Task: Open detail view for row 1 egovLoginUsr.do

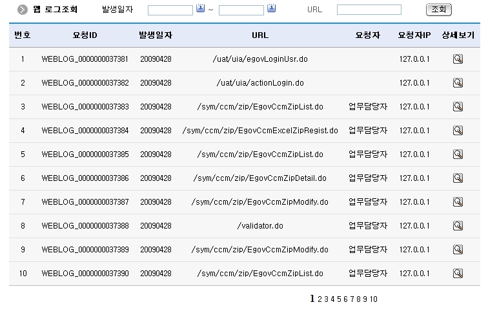Action: 458,59
